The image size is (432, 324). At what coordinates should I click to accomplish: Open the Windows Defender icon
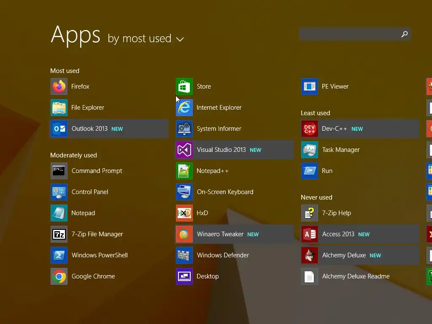point(184,255)
